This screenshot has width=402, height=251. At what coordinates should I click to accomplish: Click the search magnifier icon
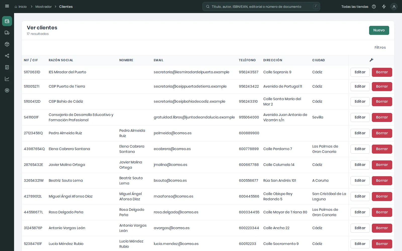point(208,7)
